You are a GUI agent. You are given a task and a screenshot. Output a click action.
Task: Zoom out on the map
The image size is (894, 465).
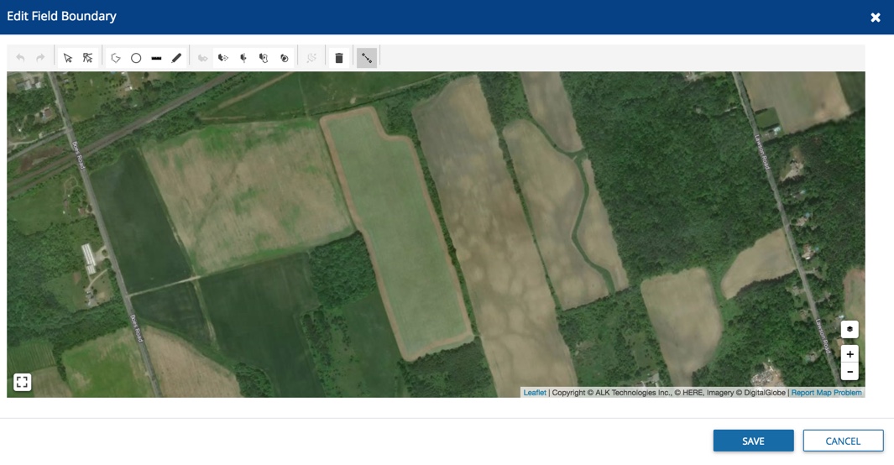coord(850,372)
